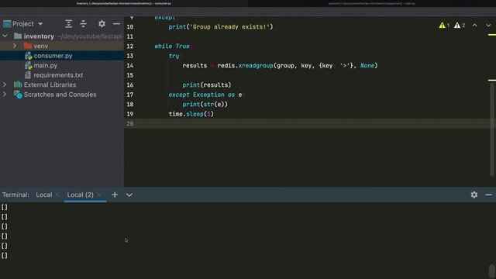
Task: Close the Local (2) terminal tab
Action: [99, 195]
